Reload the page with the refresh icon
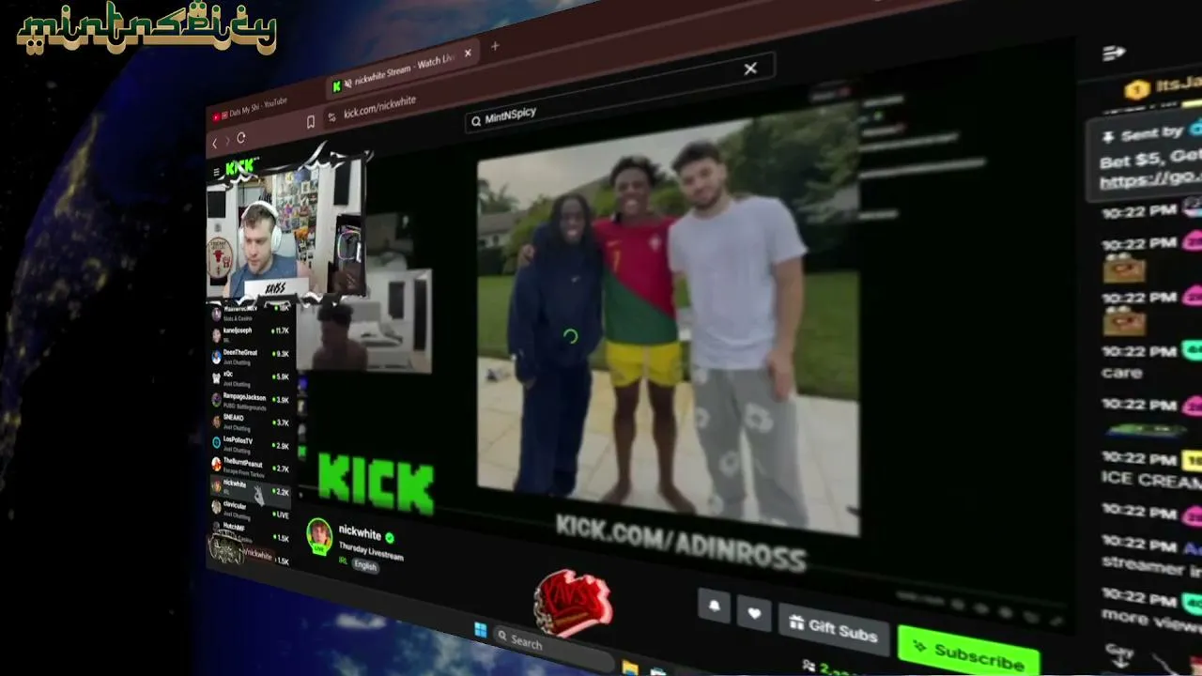Screen dimensions: 1202x676 pyautogui.click(x=241, y=138)
